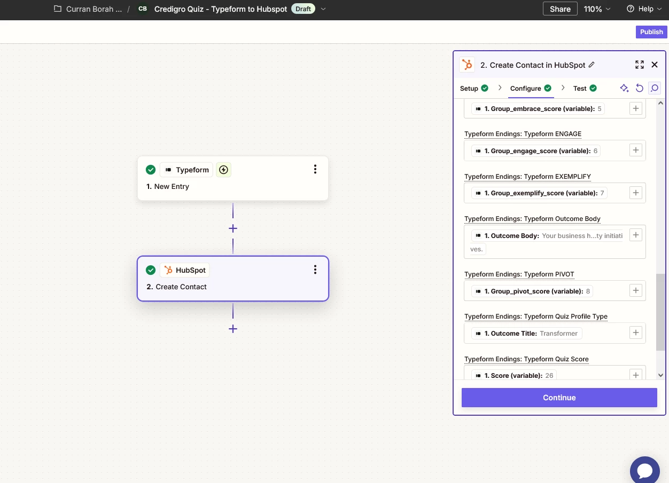Screen dimensions: 669x483
Task: Click green check on Typeform step
Action: point(151,170)
